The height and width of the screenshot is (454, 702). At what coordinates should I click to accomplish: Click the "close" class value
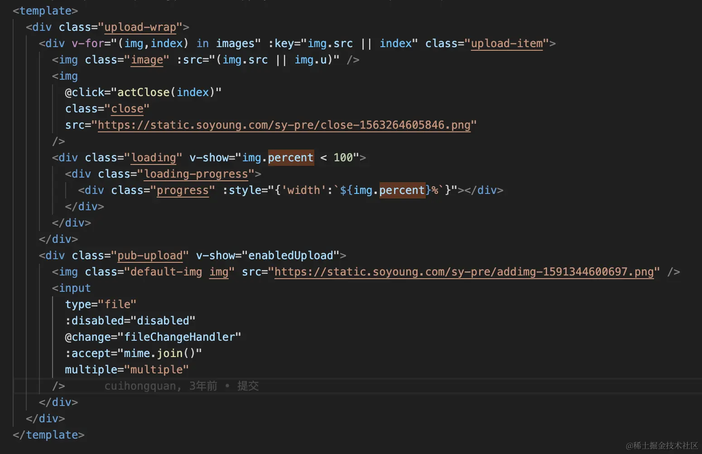click(127, 109)
